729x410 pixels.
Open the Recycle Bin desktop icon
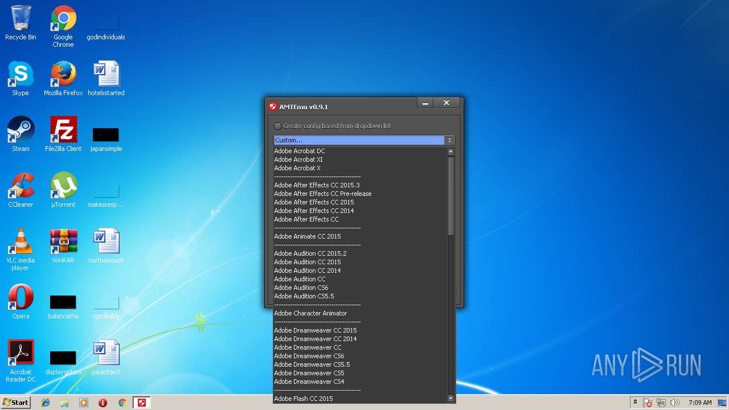pos(21,23)
